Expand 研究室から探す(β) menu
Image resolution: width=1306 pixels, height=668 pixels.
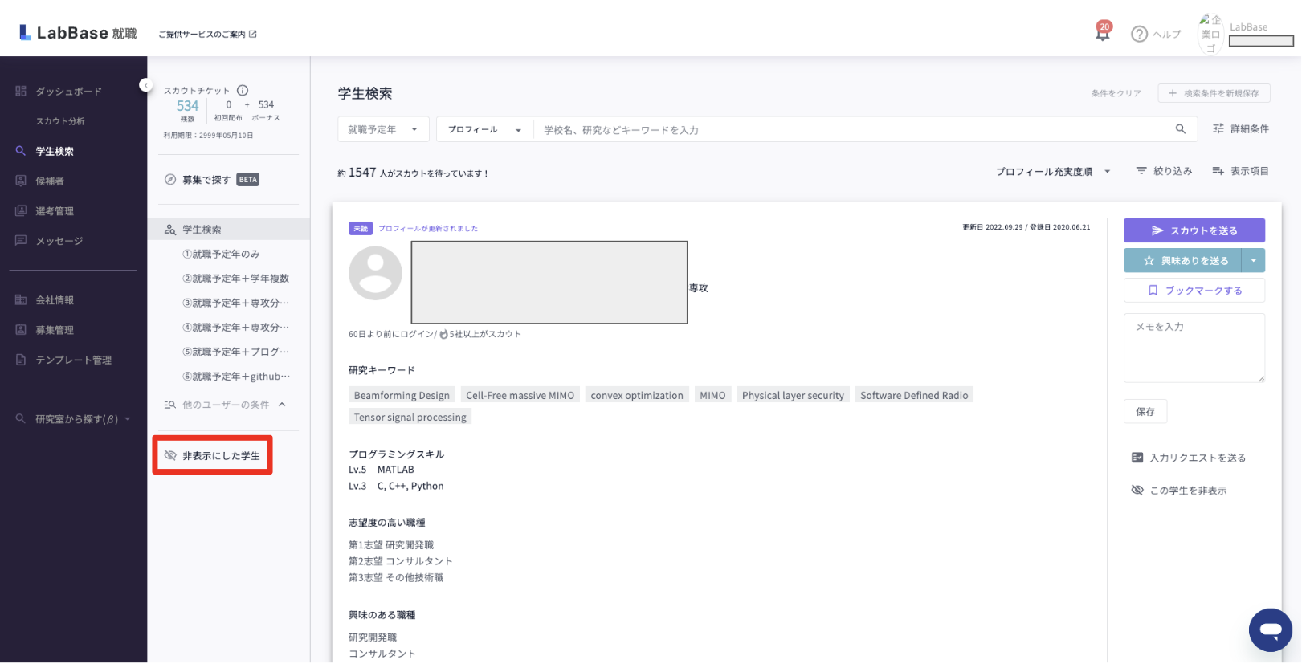[x=73, y=419]
